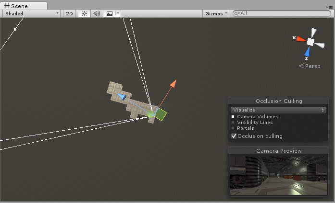Toggle scene lighting sun icon
This screenshot has width=335, height=203.
click(84, 13)
